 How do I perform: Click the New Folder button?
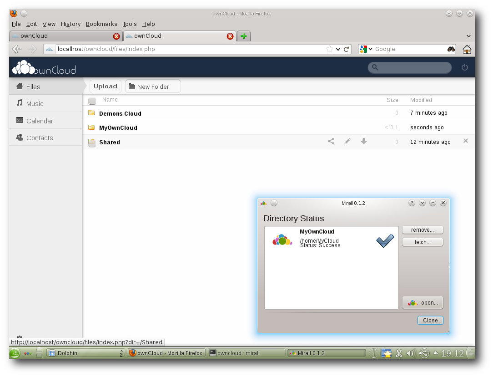click(x=153, y=86)
